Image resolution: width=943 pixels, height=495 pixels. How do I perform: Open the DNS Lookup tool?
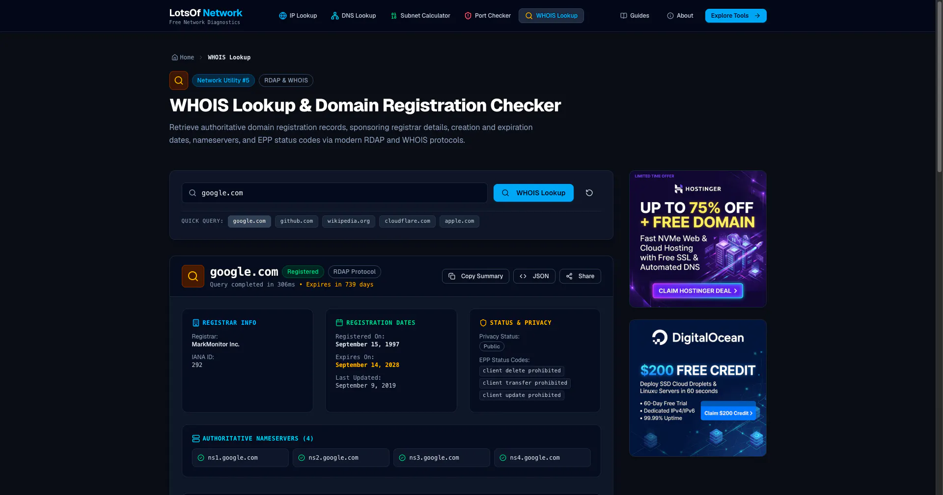click(x=354, y=16)
